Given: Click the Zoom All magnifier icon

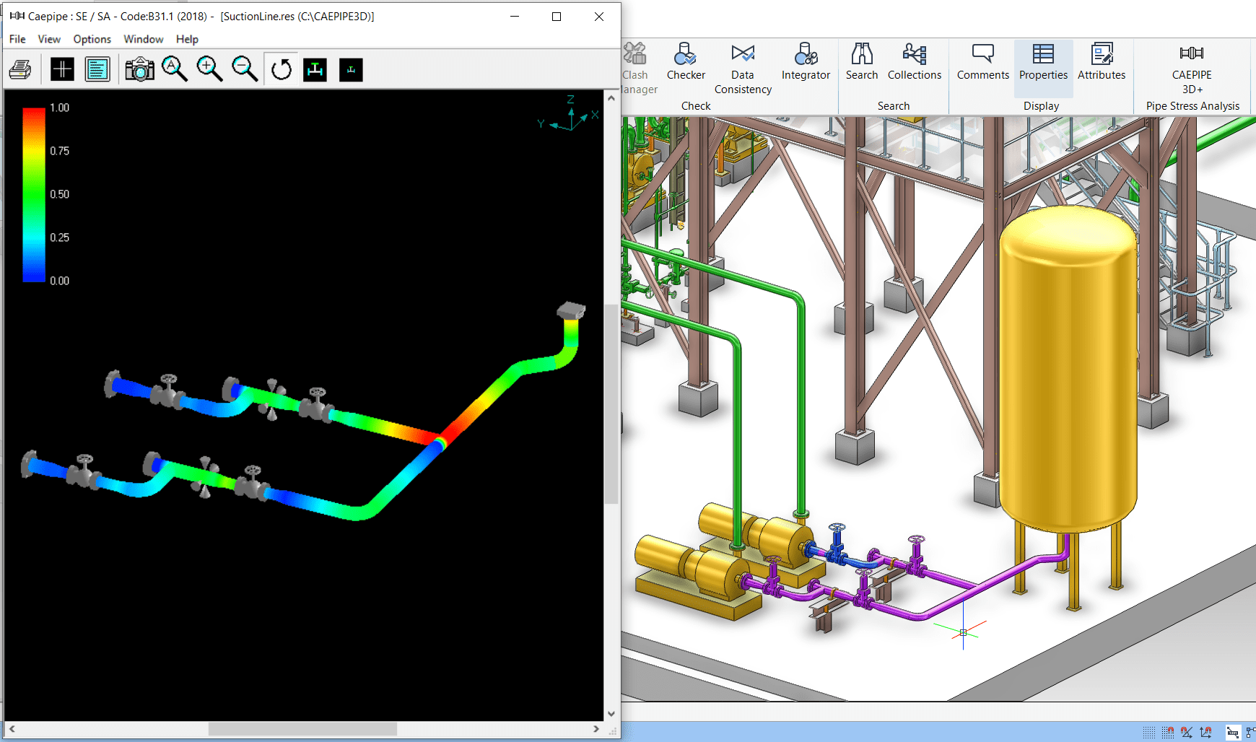Looking at the screenshot, I should tap(174, 69).
